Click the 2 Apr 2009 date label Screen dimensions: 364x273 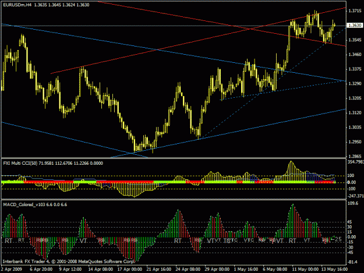click(x=12, y=270)
